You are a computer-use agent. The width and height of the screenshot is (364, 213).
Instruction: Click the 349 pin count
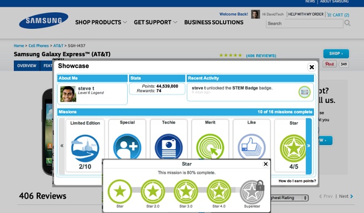344,64
